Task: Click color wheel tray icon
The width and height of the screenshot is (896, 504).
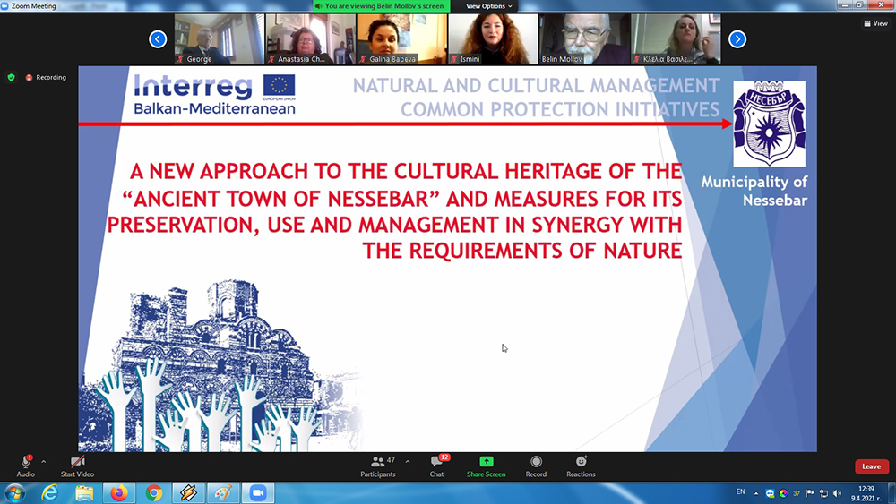Action: click(x=783, y=493)
